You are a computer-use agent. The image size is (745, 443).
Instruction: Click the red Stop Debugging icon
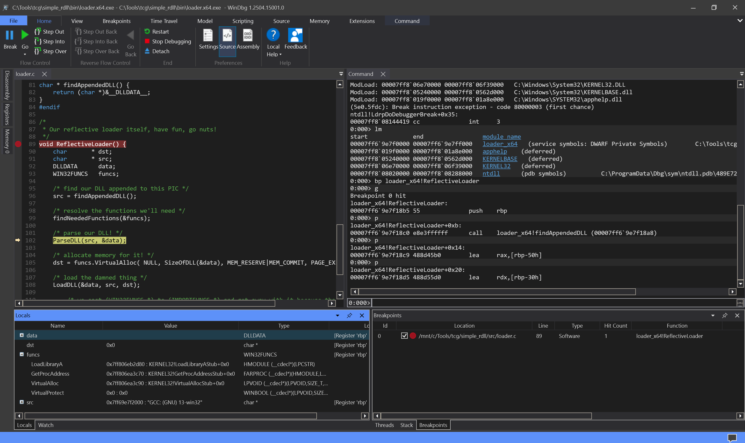pos(147,41)
